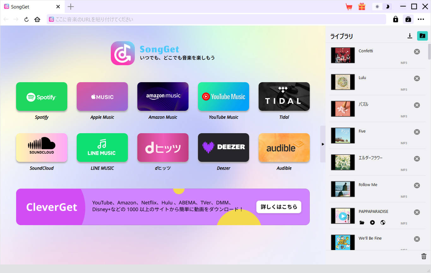
Task: Open the YouTube Music tile
Action: pyautogui.click(x=224, y=97)
